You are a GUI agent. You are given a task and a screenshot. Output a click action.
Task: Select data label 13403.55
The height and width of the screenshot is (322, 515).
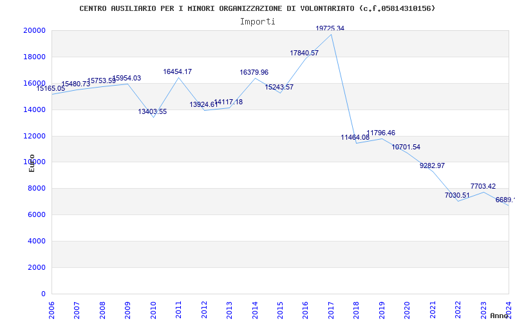[153, 111]
